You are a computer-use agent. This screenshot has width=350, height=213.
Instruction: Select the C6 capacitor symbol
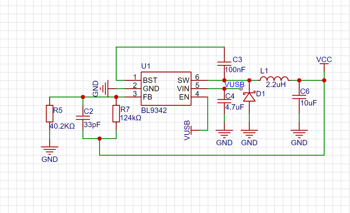pyautogui.click(x=299, y=97)
